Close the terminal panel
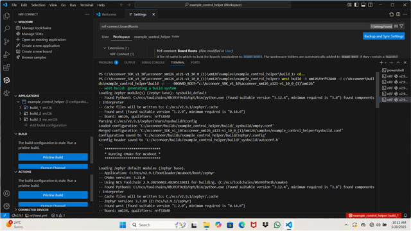The height and width of the screenshot is (231, 411). pyautogui.click(x=405, y=62)
